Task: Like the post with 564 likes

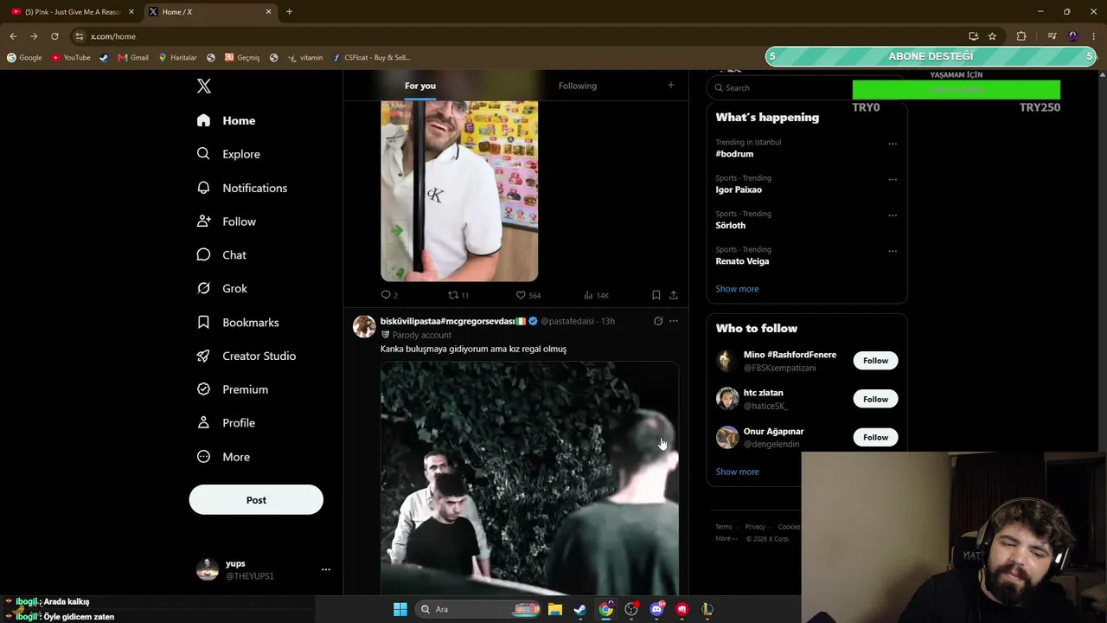Action: pyautogui.click(x=528, y=295)
